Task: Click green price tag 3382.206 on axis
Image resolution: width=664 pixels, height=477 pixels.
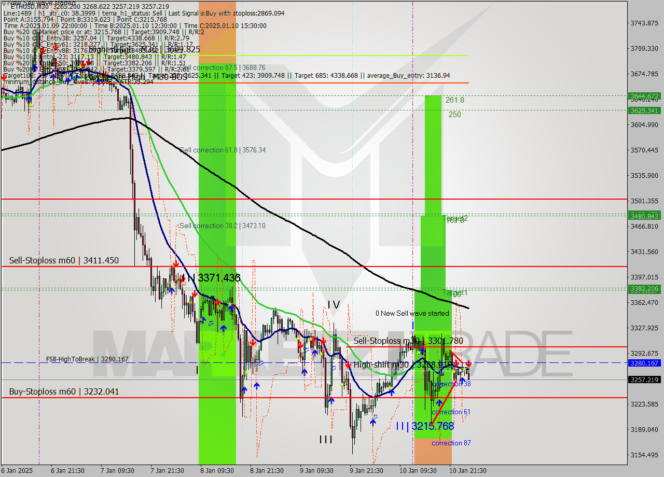Action: pyautogui.click(x=644, y=289)
